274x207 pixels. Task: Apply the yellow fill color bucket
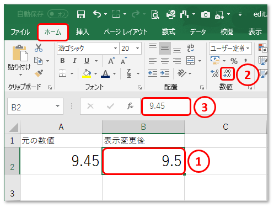pos(87,73)
